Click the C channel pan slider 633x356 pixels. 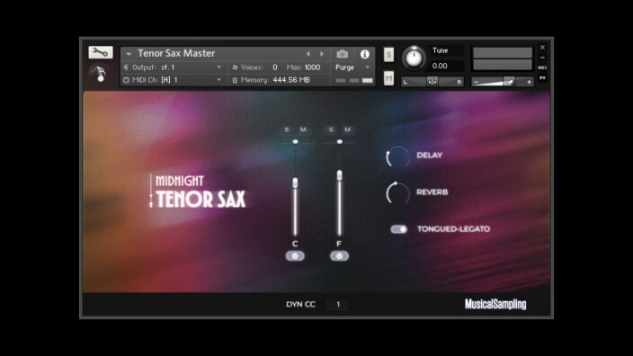pyautogui.click(x=295, y=142)
